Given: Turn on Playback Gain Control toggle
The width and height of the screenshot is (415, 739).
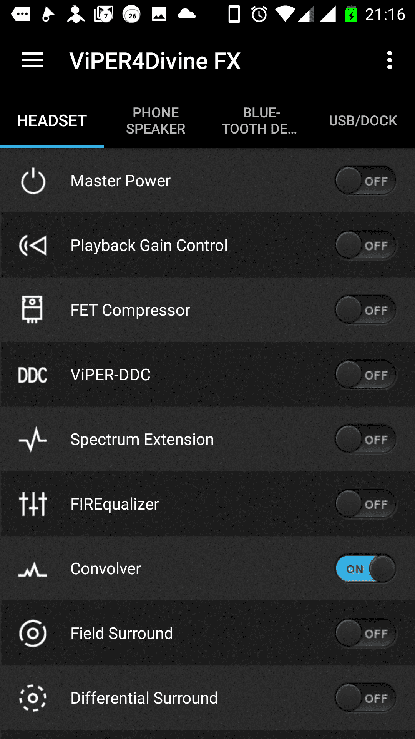Looking at the screenshot, I should click(366, 245).
